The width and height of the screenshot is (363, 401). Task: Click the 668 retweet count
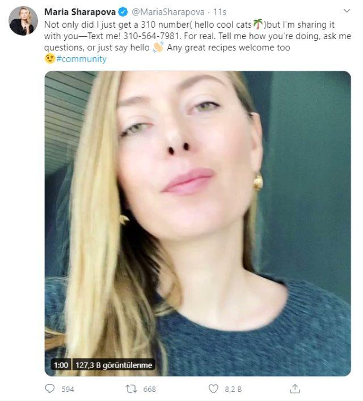point(149,389)
